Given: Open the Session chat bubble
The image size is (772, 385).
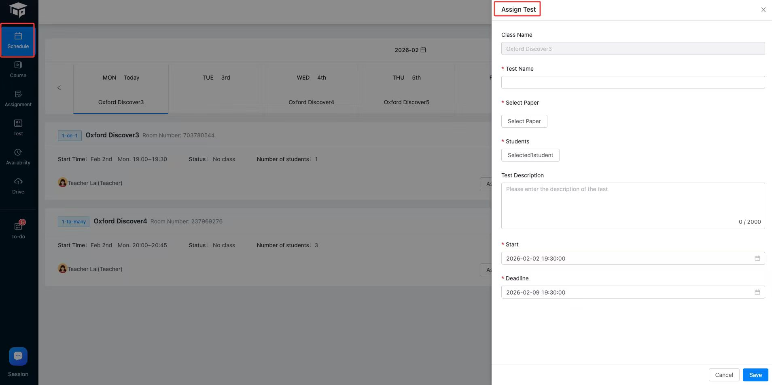Looking at the screenshot, I should tap(18, 356).
